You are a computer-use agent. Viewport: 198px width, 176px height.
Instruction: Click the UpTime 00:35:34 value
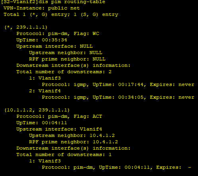coord(54,40)
